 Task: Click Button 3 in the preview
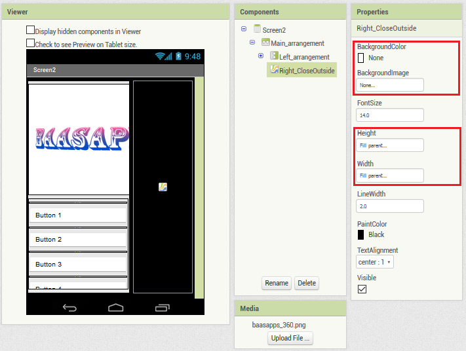(78, 265)
